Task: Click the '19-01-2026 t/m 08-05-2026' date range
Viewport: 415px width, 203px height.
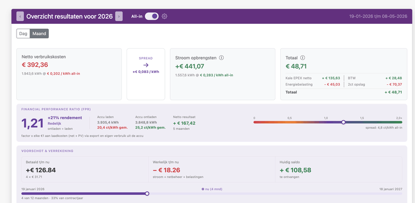Action: [x=378, y=17]
